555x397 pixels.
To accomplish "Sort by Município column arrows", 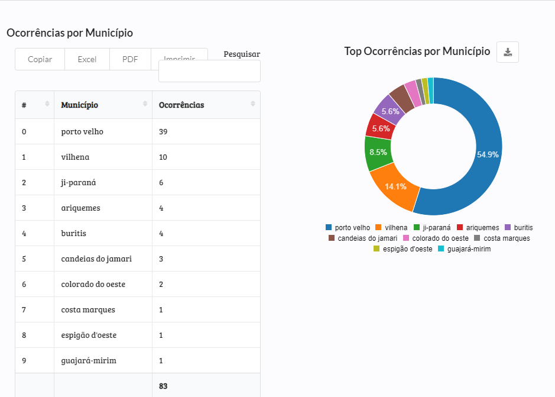I will [145, 105].
